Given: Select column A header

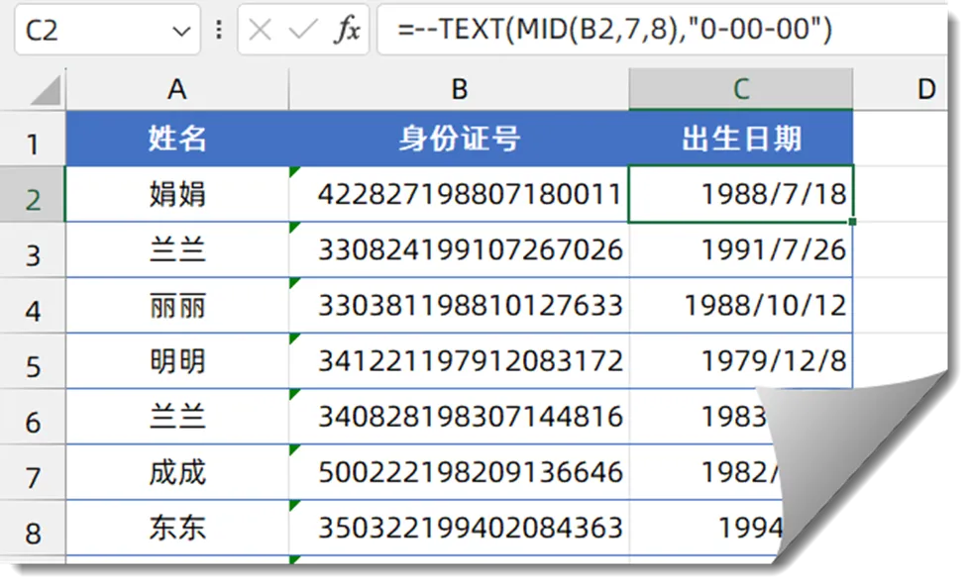Looking at the screenshot, I should (x=176, y=90).
